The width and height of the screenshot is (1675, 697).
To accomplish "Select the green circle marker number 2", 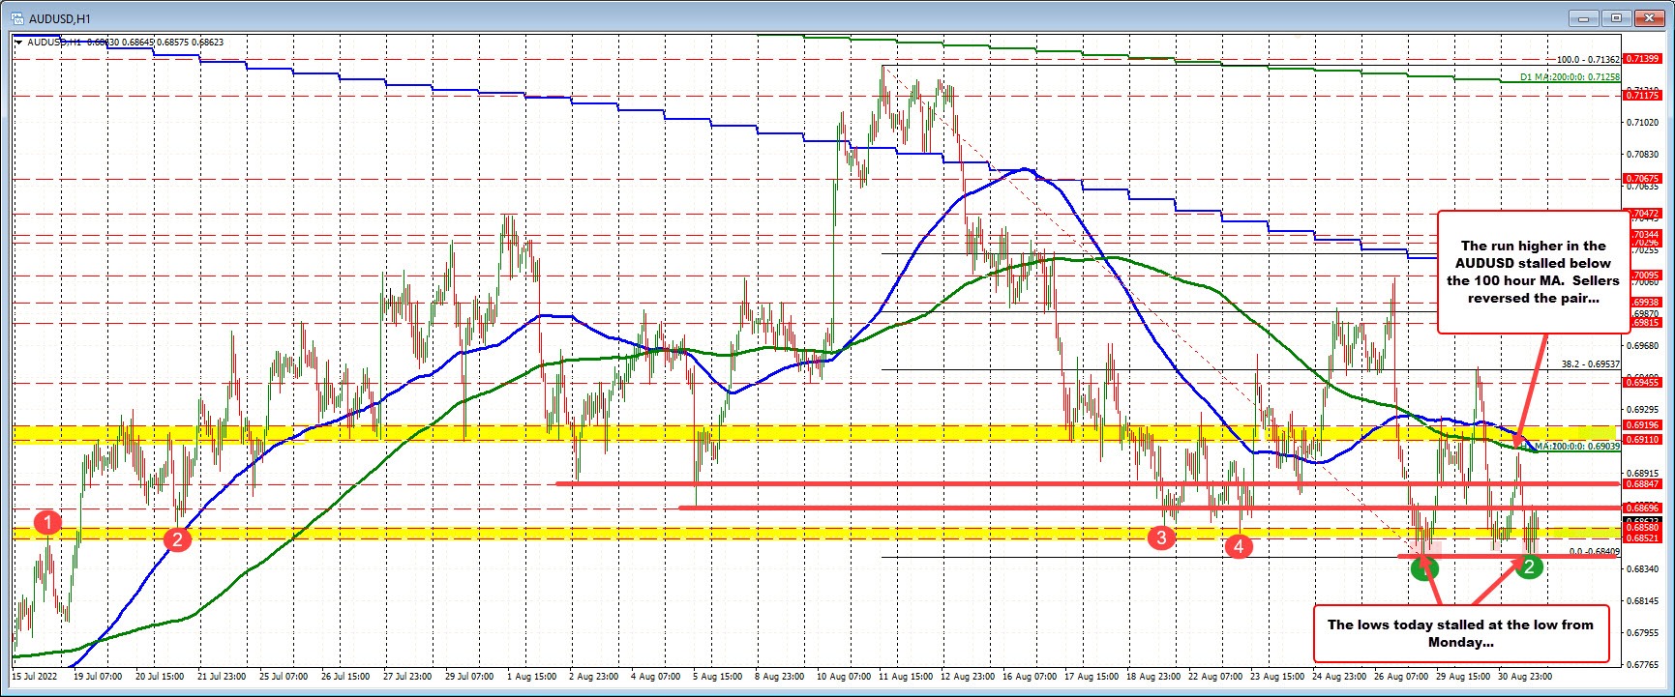I will click(x=1529, y=566).
